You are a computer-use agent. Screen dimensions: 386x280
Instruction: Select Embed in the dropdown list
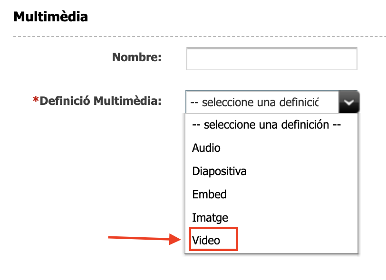209,195
